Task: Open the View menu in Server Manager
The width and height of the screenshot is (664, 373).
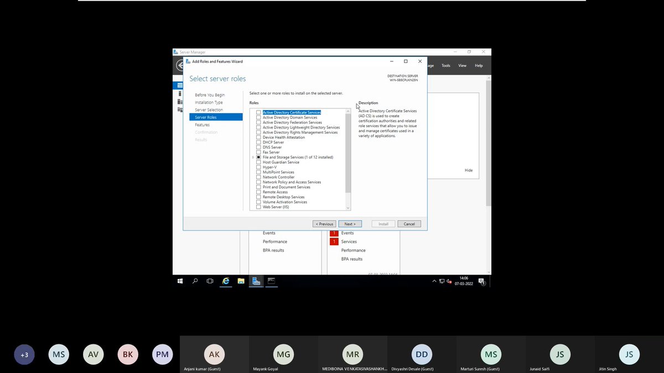Action: (x=462, y=66)
